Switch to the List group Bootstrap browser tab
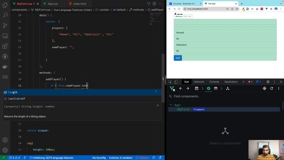284x160 pixels. (185, 4)
